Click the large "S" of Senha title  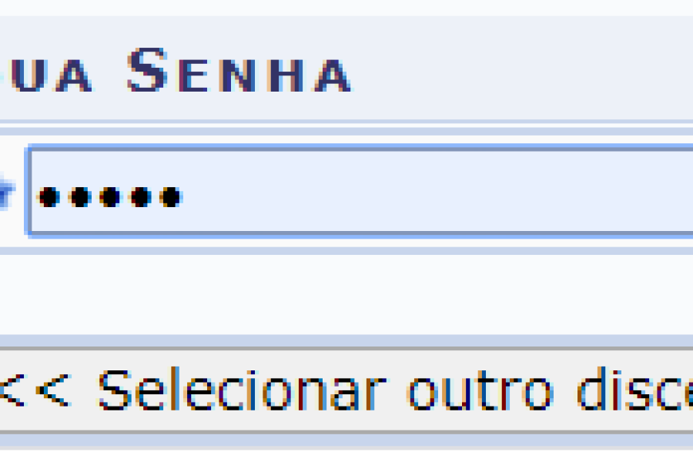tap(148, 69)
